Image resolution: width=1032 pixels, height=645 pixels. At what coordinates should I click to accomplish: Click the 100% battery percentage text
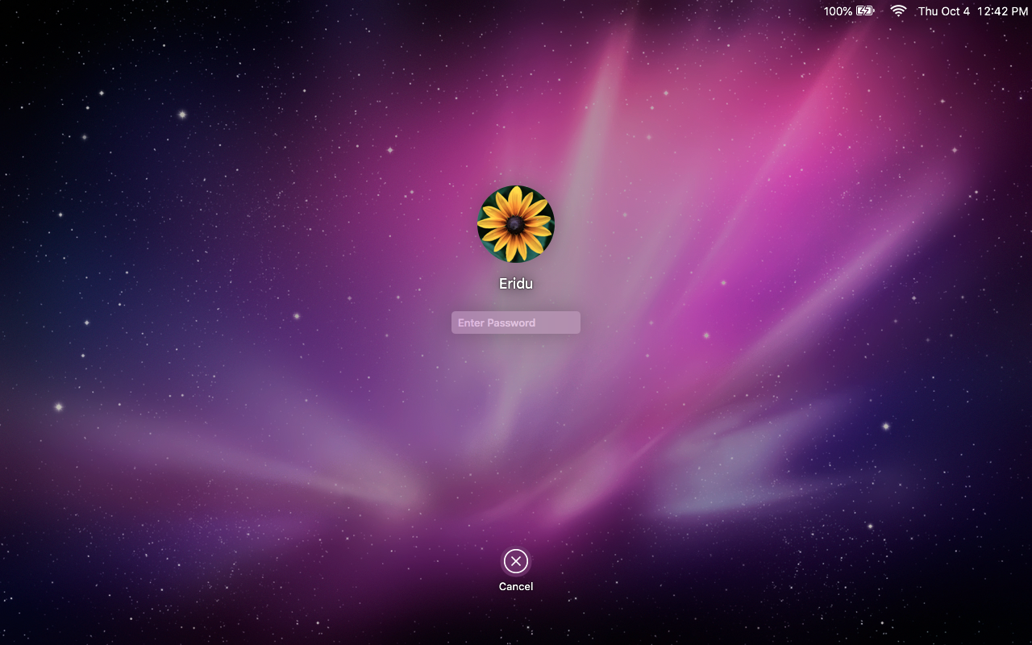pos(838,11)
